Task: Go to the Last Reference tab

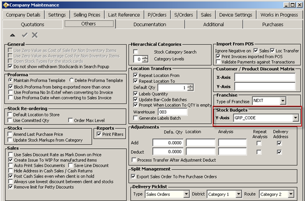Action: pyautogui.click(x=124, y=15)
